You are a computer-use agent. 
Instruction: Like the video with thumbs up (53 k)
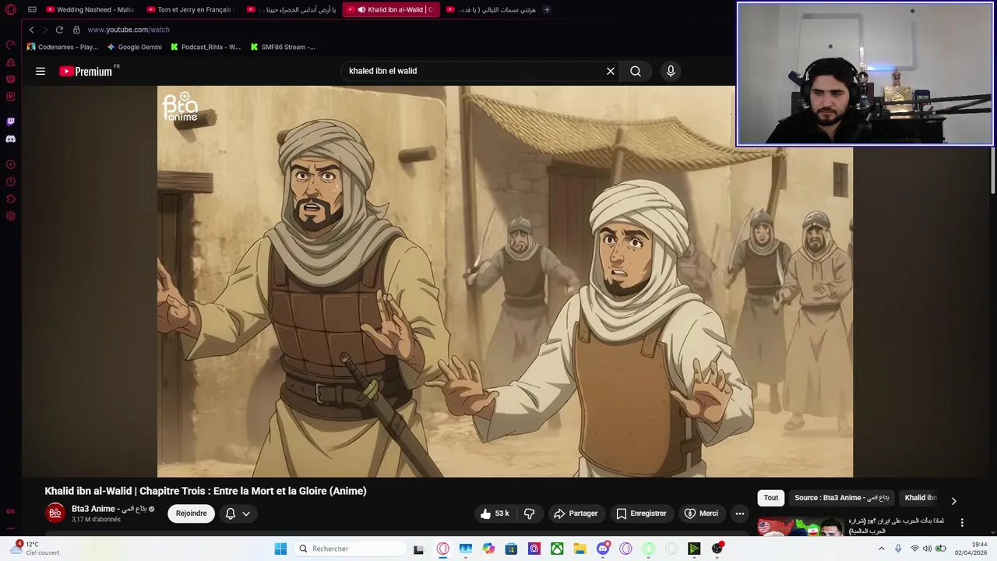pyautogui.click(x=495, y=513)
